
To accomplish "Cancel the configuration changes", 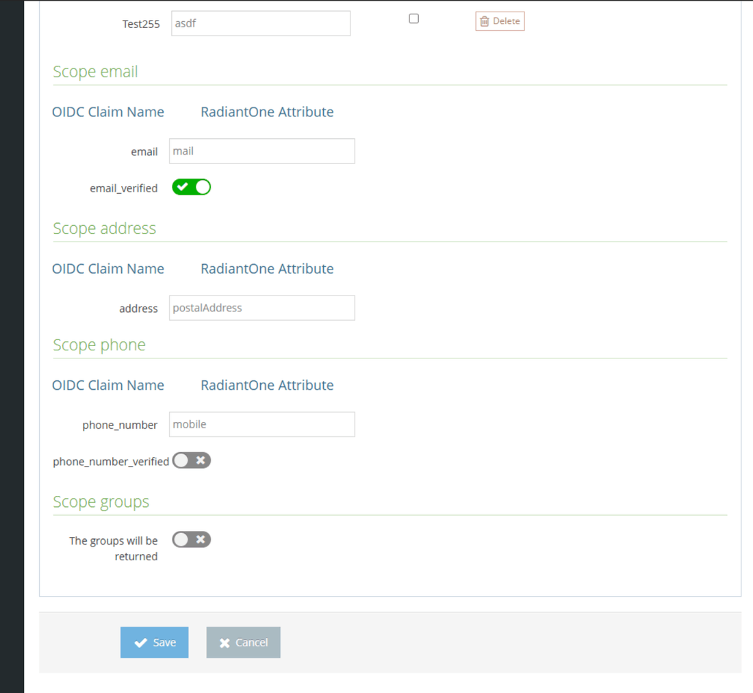I will (x=244, y=642).
